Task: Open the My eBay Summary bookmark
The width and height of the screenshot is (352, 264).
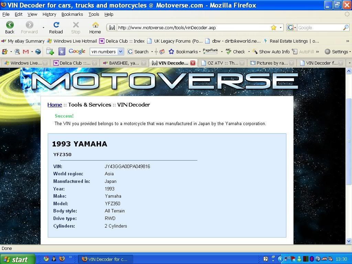Action: [x=23, y=41]
